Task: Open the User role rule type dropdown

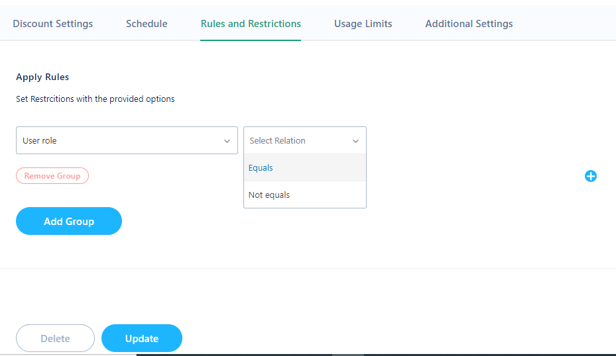Action: click(x=127, y=140)
